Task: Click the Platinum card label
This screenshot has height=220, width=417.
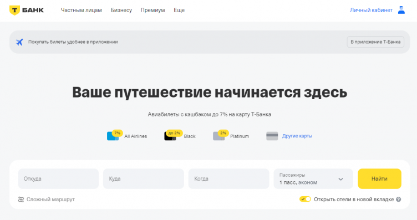Action: tap(240, 136)
